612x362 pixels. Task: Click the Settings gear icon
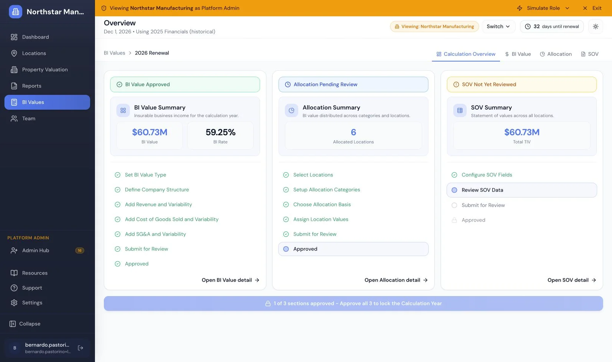[x=14, y=303]
